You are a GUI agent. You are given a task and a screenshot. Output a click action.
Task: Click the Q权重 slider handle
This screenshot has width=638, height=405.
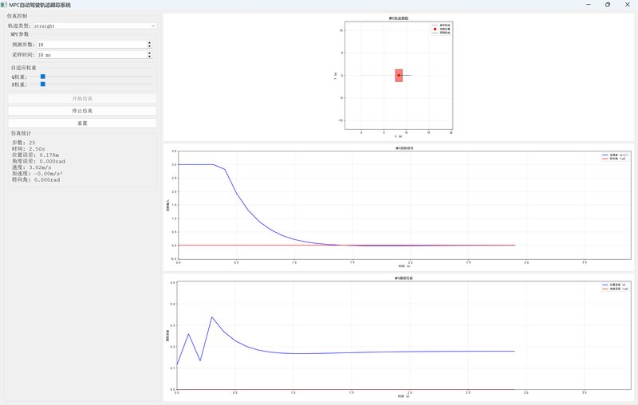point(43,77)
